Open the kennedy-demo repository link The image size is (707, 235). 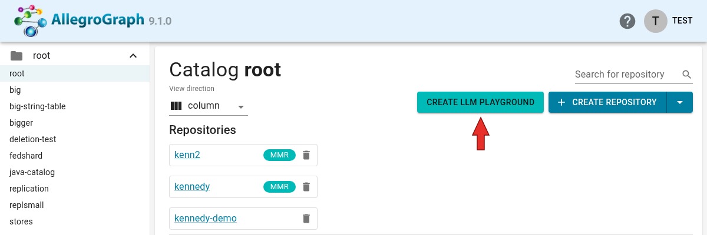pos(206,219)
